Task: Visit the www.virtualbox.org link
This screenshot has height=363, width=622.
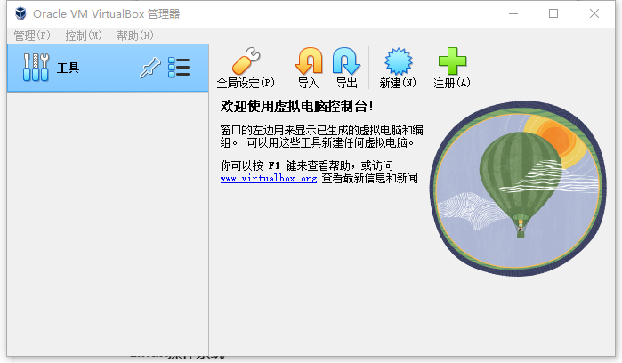Action: pyautogui.click(x=269, y=179)
